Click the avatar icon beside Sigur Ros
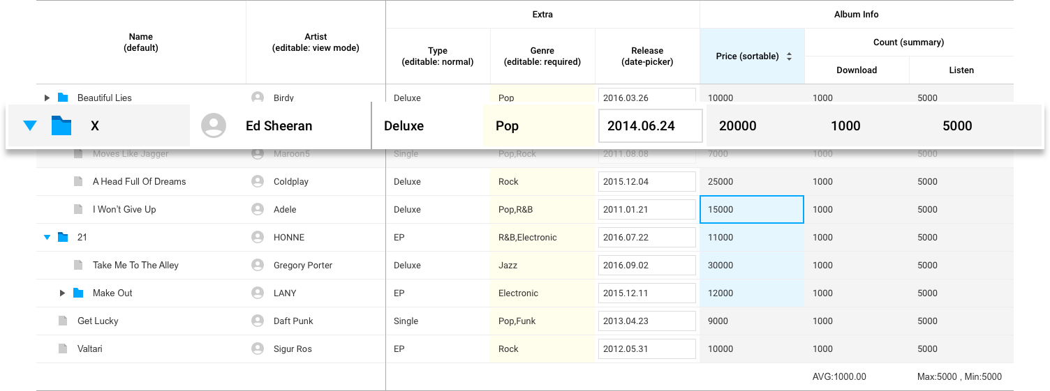 tap(258, 348)
